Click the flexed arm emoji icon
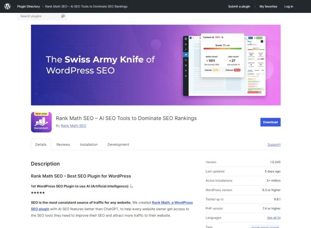The width and height of the screenshot is (311, 228). [x=131, y=186]
